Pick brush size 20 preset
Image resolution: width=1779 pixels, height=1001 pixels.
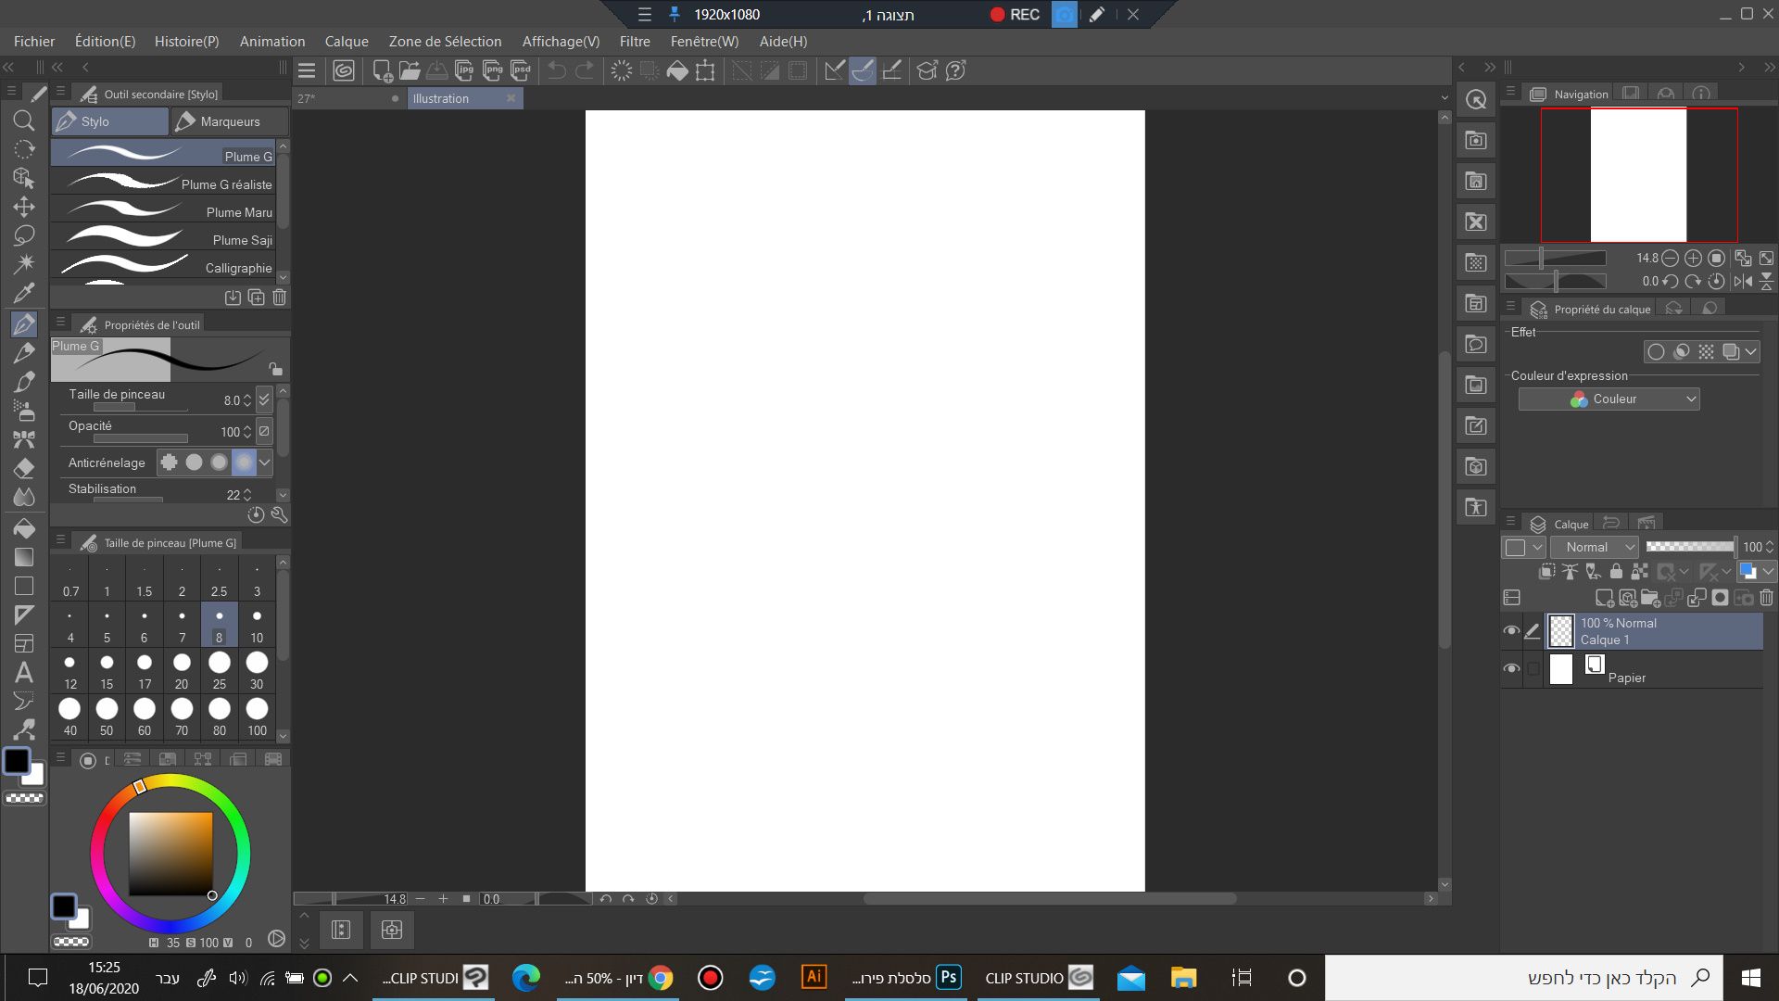pos(182,670)
